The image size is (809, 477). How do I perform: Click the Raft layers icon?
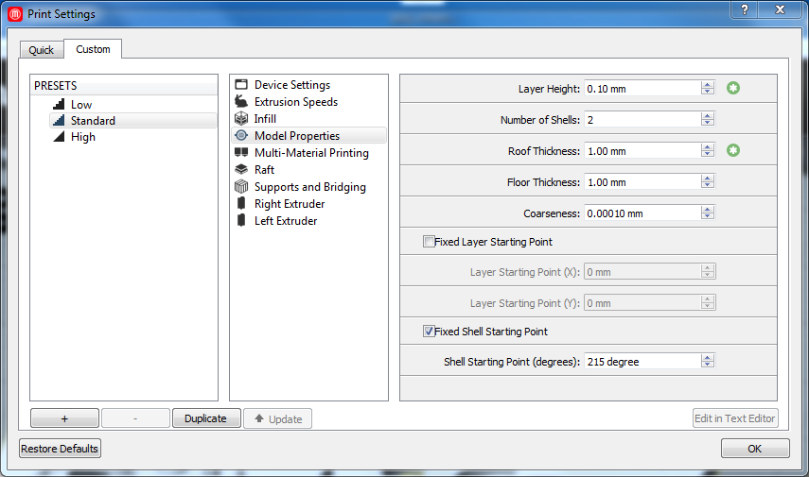[x=241, y=169]
